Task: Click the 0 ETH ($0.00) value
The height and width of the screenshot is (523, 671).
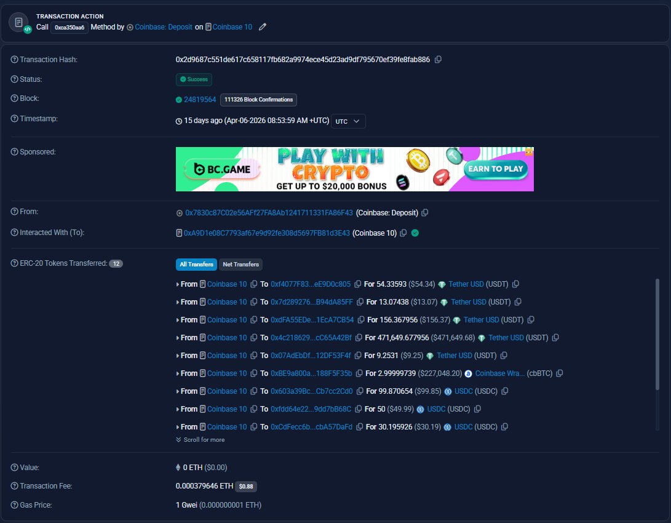Action: coord(205,468)
